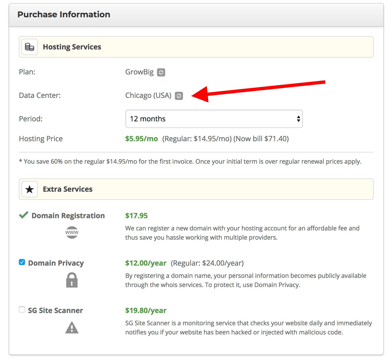Click the 'Data Center:' label
The height and width of the screenshot is (363, 392).
pyautogui.click(x=40, y=95)
